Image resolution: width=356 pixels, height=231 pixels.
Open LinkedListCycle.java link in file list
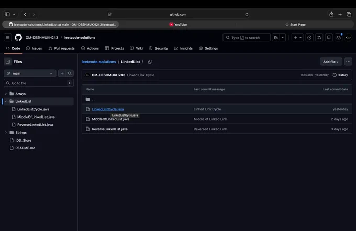[x=108, y=109]
